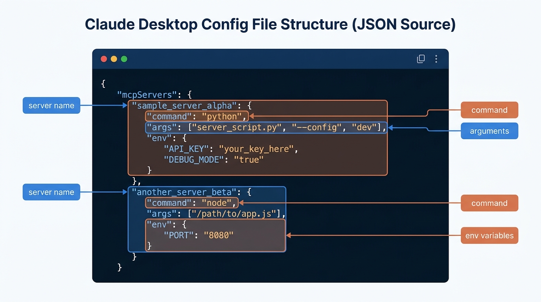Open the three-dot more options menu
This screenshot has height=302, width=541.
pos(436,59)
